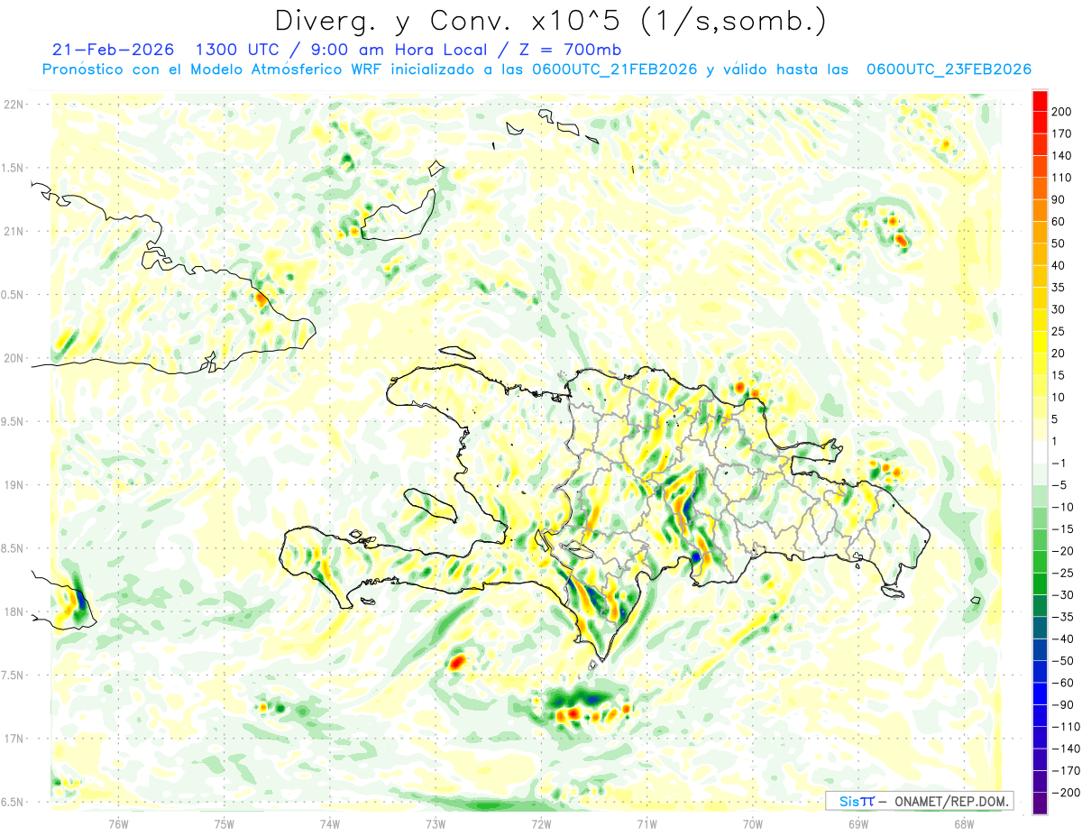Click the '200' value on the color scale
Viewport: 1082px width, 836px height.
[1062, 113]
